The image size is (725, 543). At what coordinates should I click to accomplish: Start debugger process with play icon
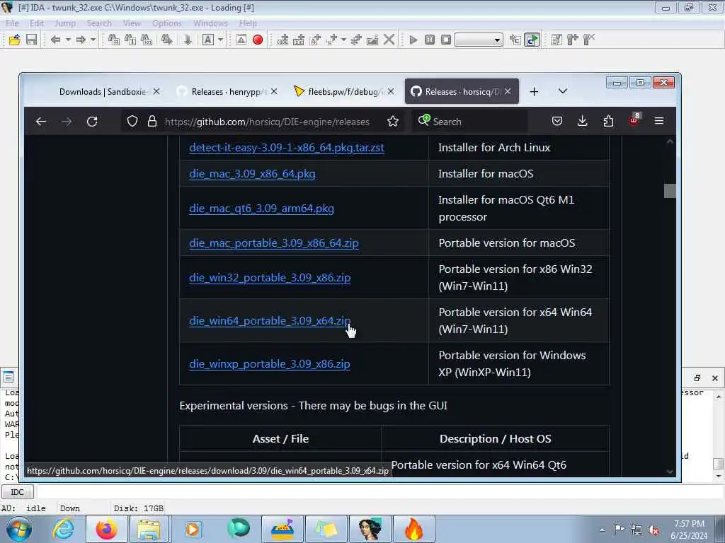413,40
